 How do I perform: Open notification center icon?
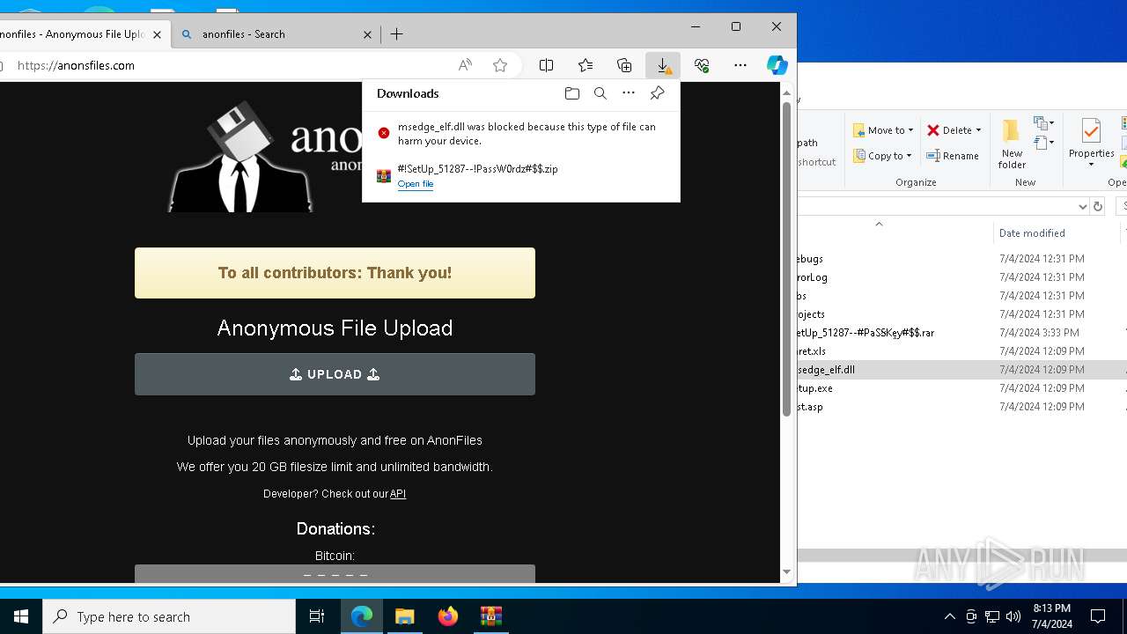[1098, 616]
